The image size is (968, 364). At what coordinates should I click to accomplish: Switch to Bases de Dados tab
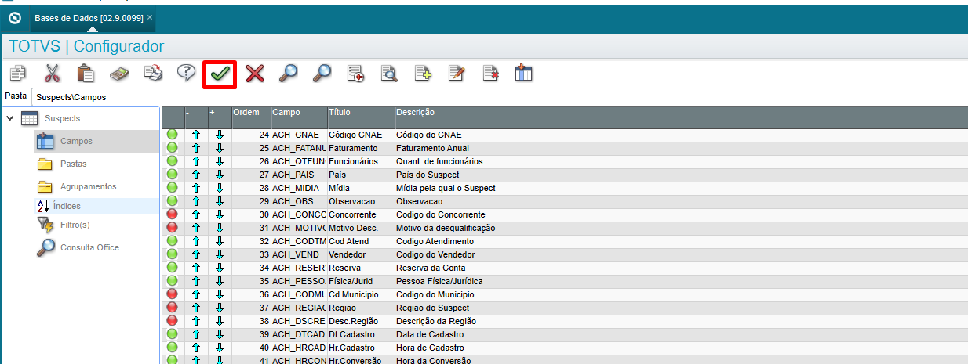[x=89, y=17]
